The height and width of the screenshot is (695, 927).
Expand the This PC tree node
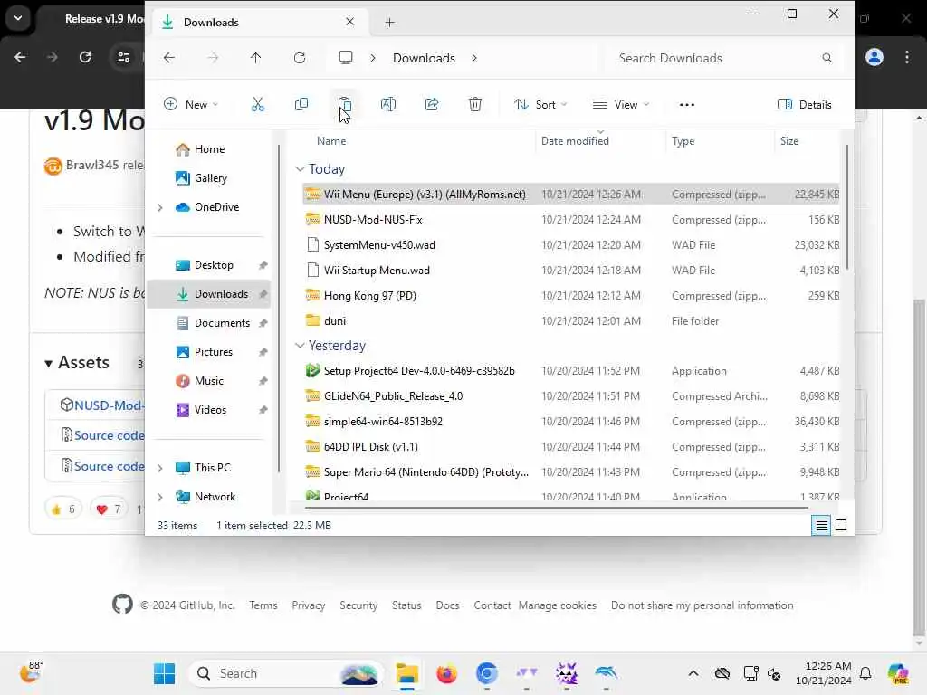pos(159,468)
